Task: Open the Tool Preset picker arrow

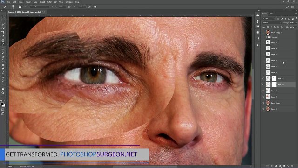Action: coord(7,7)
